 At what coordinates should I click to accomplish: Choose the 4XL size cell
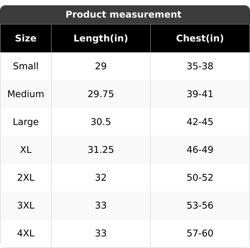26,233
